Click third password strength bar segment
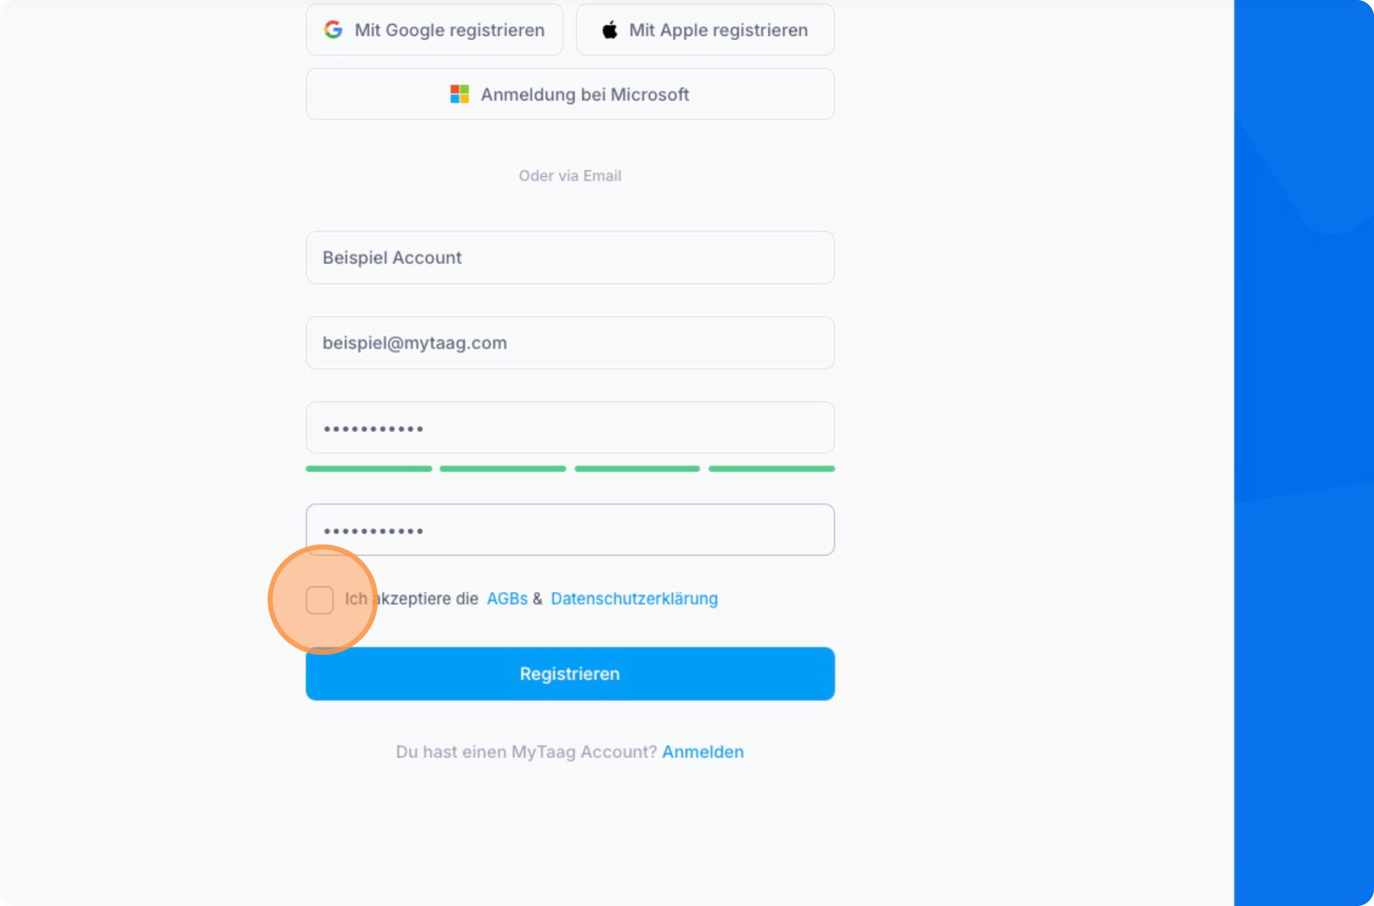The image size is (1374, 906). coord(637,469)
